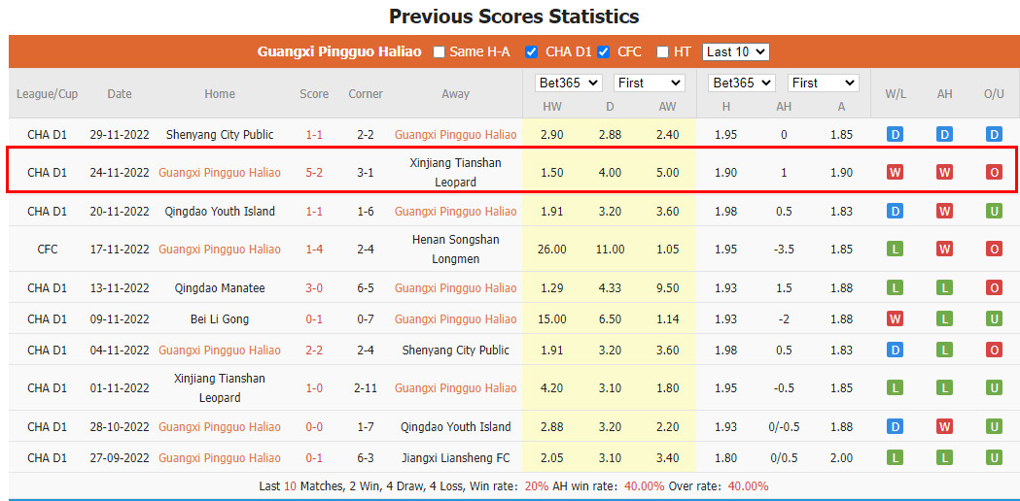Uncheck the CHA D1 filter checkbox
The width and height of the screenshot is (1020, 501).
click(x=532, y=51)
